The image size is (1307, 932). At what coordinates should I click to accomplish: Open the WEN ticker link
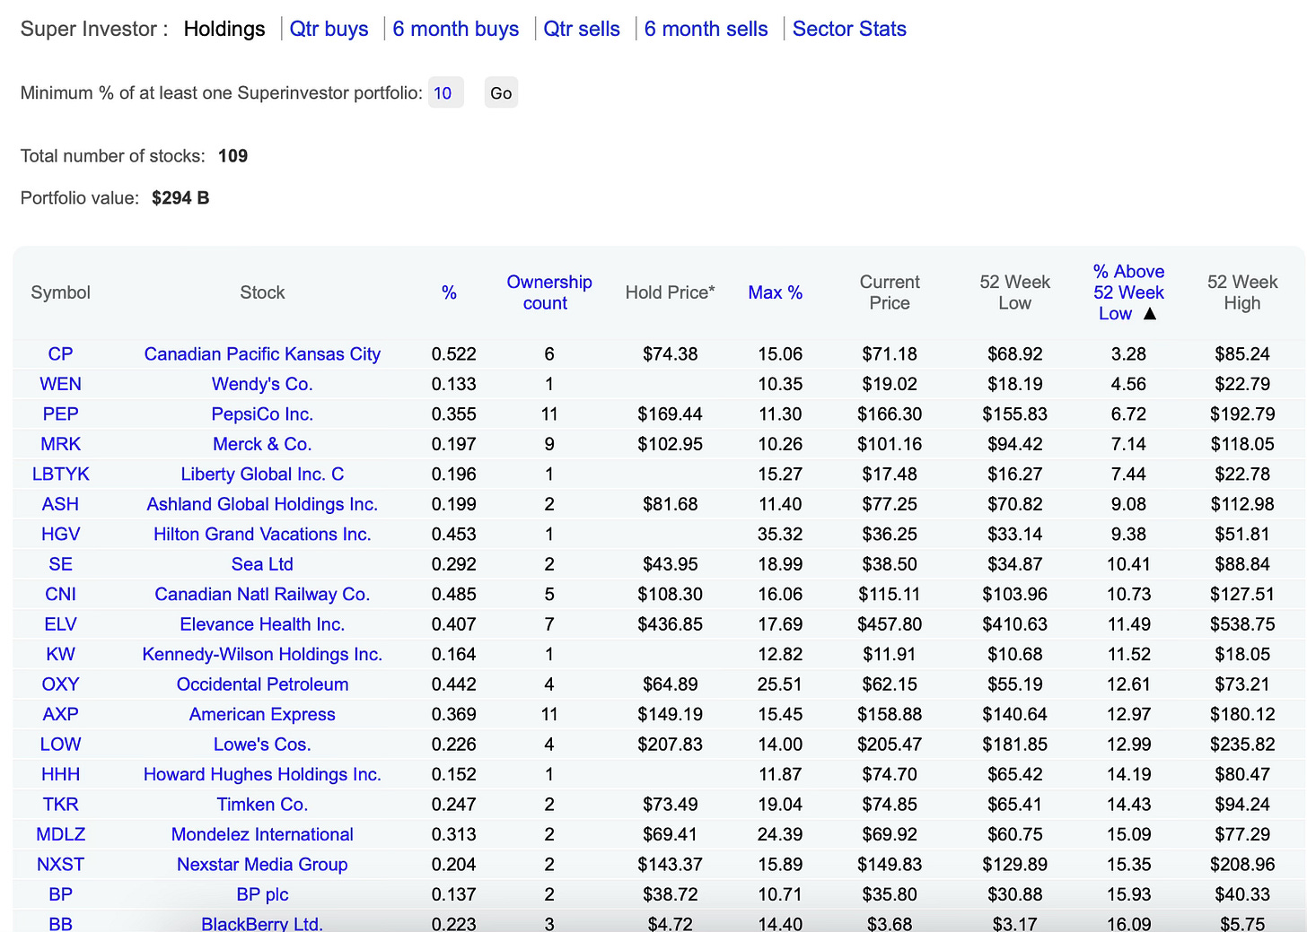pyautogui.click(x=60, y=384)
